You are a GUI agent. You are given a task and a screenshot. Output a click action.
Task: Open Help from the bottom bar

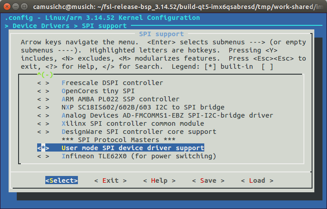[159, 180]
